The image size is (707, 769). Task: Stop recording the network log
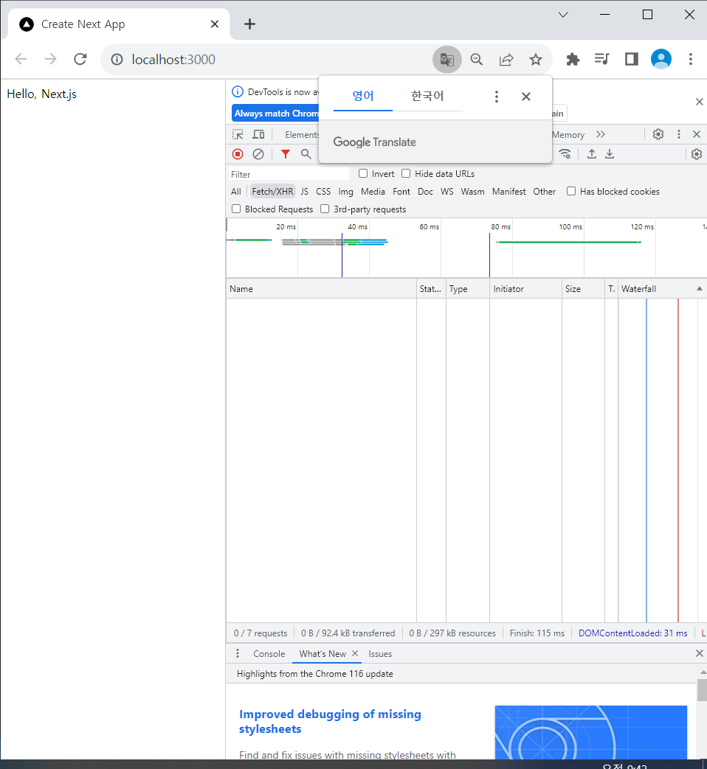pos(238,154)
